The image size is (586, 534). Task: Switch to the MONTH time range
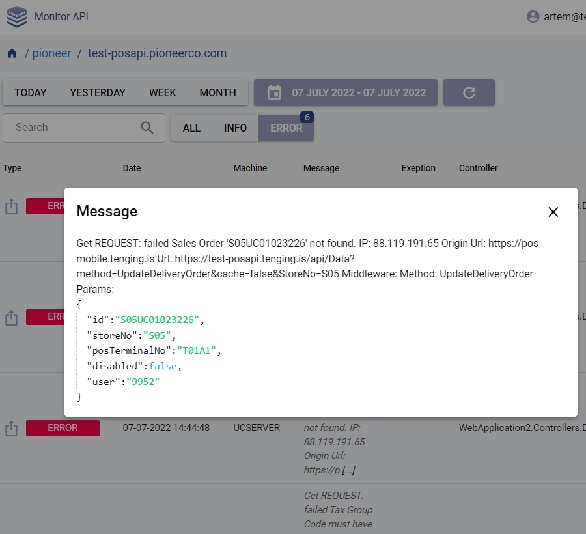217,92
